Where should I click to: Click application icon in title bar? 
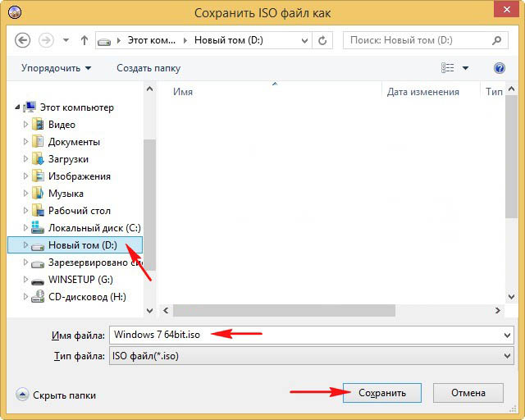tap(15, 12)
